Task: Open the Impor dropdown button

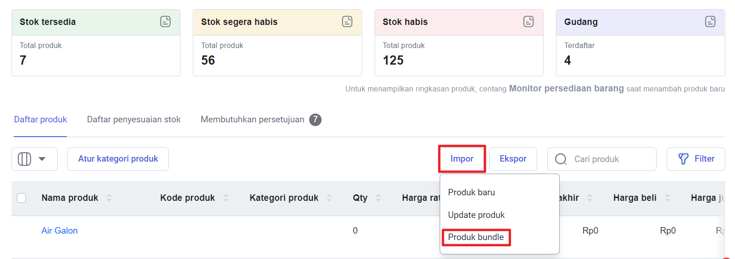Action: click(462, 159)
